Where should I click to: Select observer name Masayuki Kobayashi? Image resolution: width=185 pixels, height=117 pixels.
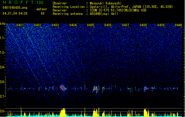[x=106, y=3]
